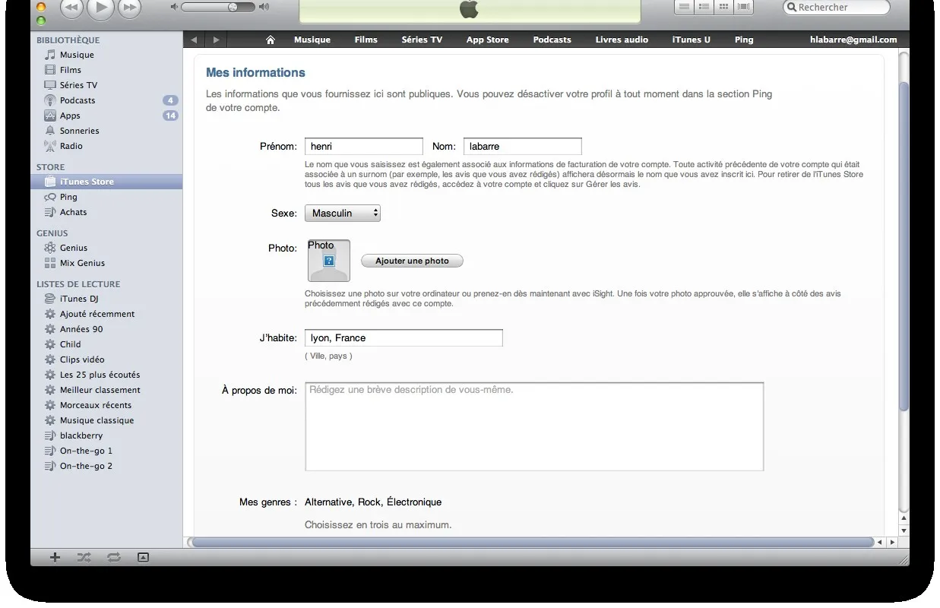Screen dimensions: 940x608
Task: Open the Films store tab
Action: pos(366,40)
